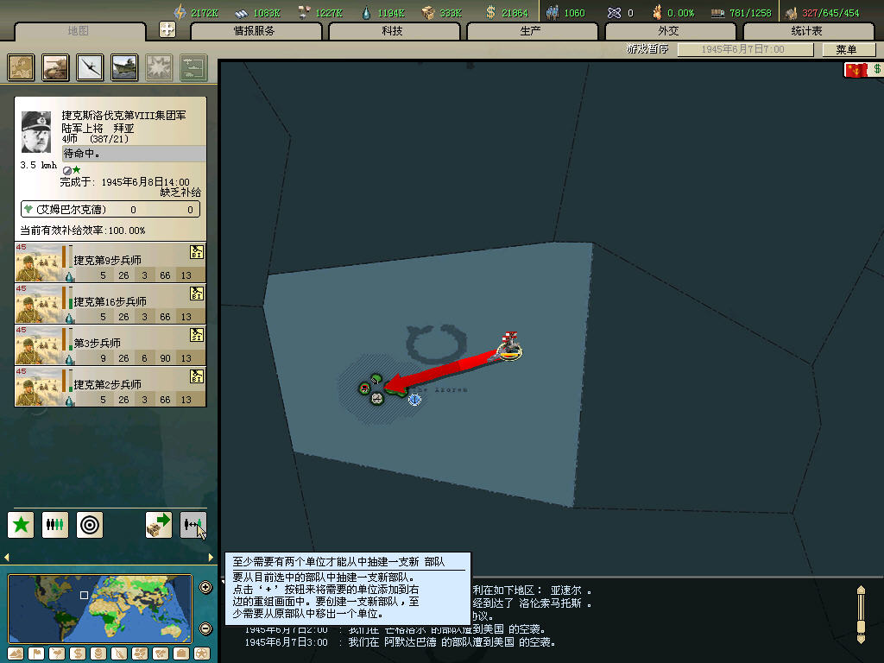Click army name 捷克斯洛伐克第VIII集团军

pyautogui.click(x=123, y=116)
